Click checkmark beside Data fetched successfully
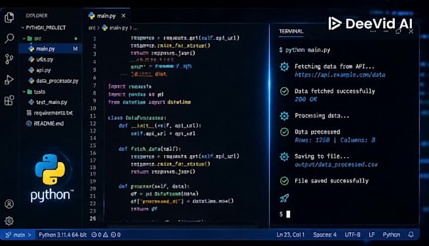 tap(285, 91)
